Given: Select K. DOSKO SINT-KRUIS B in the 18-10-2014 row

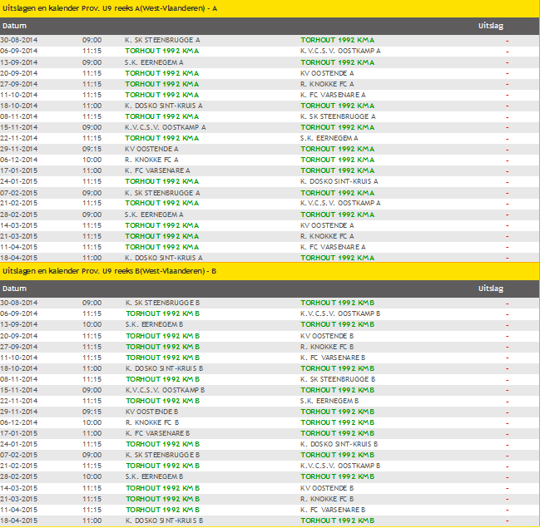Looking at the screenshot, I should coord(164,368).
